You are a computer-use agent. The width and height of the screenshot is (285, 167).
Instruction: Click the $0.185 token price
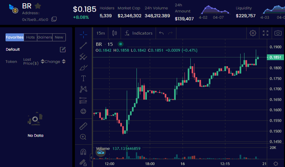coord(85,9)
